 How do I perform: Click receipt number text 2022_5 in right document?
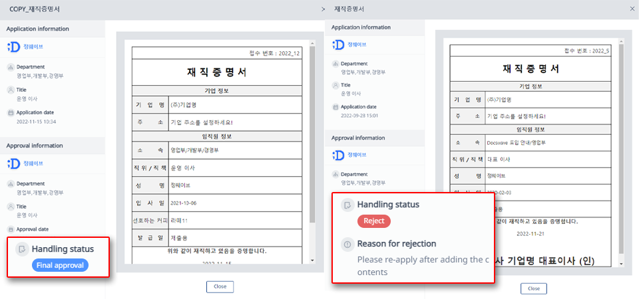600,51
